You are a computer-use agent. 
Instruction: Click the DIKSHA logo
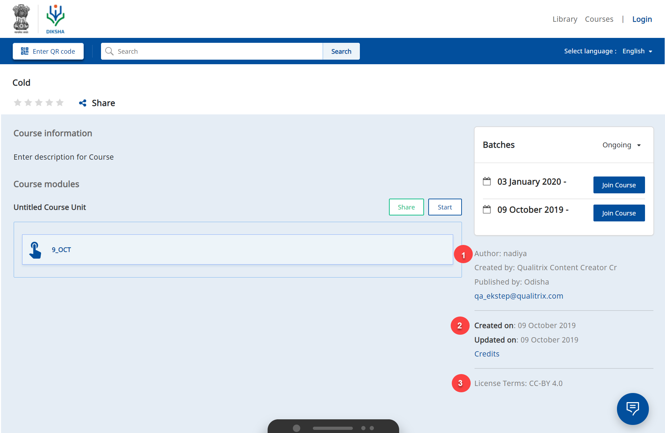55,19
